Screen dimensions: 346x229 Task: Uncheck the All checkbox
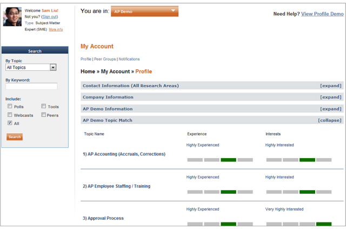click(10, 123)
